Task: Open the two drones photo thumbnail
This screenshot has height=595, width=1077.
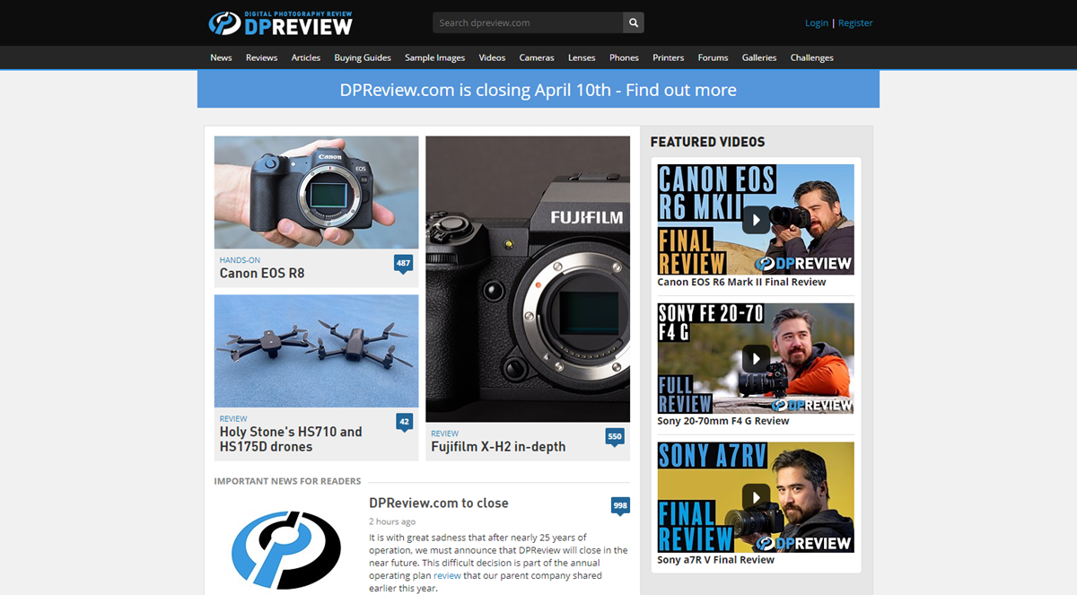Action: pyautogui.click(x=316, y=351)
